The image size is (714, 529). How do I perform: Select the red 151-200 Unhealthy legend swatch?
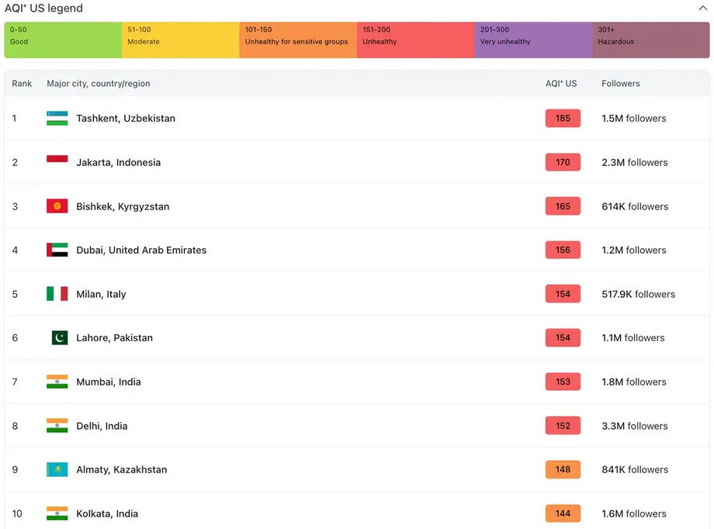tap(416, 40)
